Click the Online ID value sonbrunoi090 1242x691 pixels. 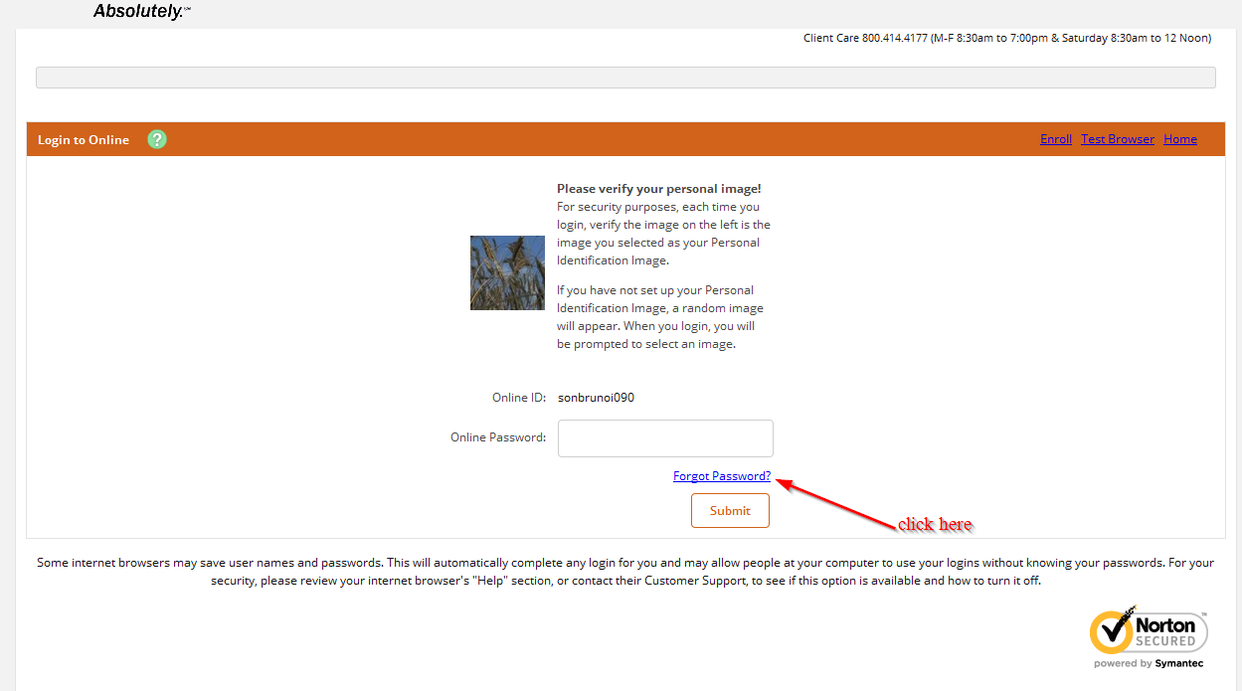tap(596, 398)
